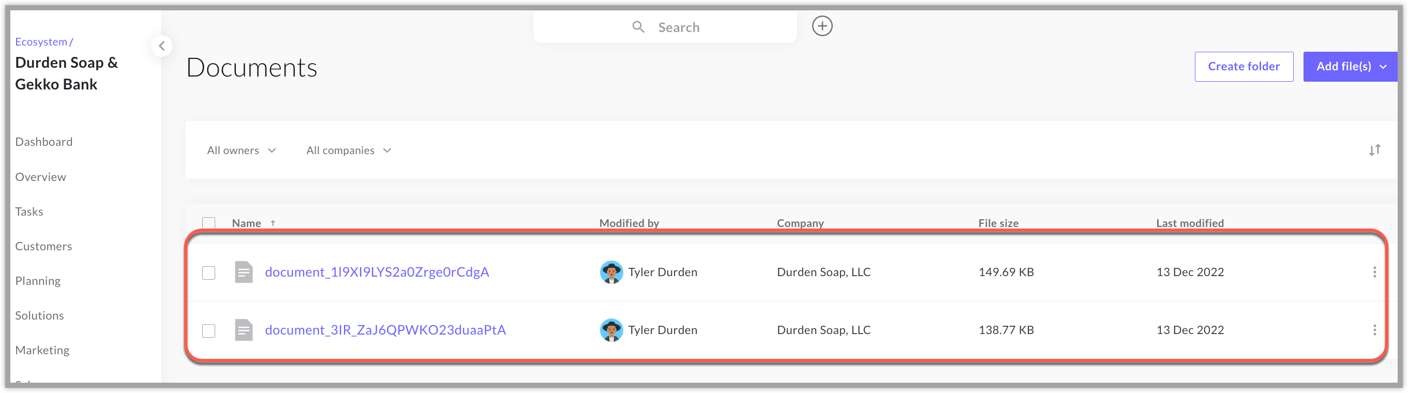Click Tyler Durden's avatar on first document row
The height and width of the screenshot is (393, 1408).
click(611, 271)
